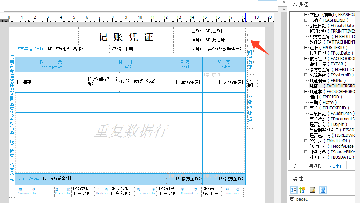Image resolution: width=360 pixels, height=203 pixels.
Task: Click the alphabetical sort icon in 属性 panel
Action: point(302,190)
